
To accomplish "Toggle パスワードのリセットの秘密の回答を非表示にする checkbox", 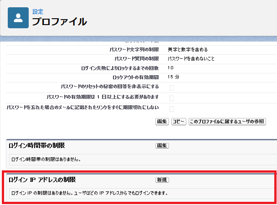I will [x=171, y=87].
